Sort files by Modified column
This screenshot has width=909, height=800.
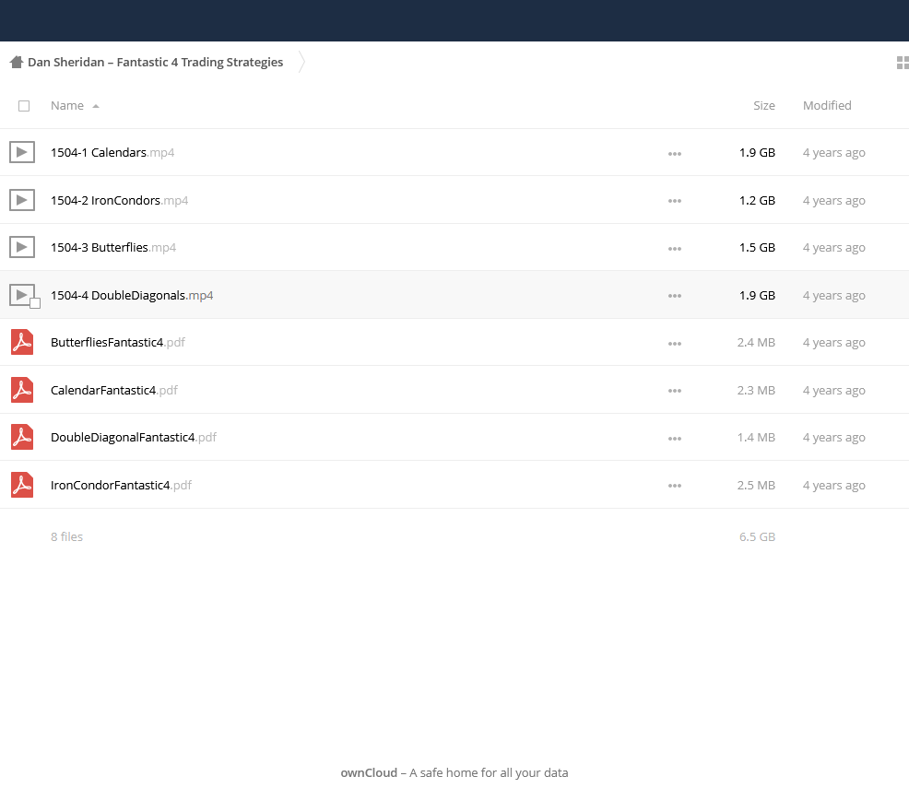click(827, 105)
